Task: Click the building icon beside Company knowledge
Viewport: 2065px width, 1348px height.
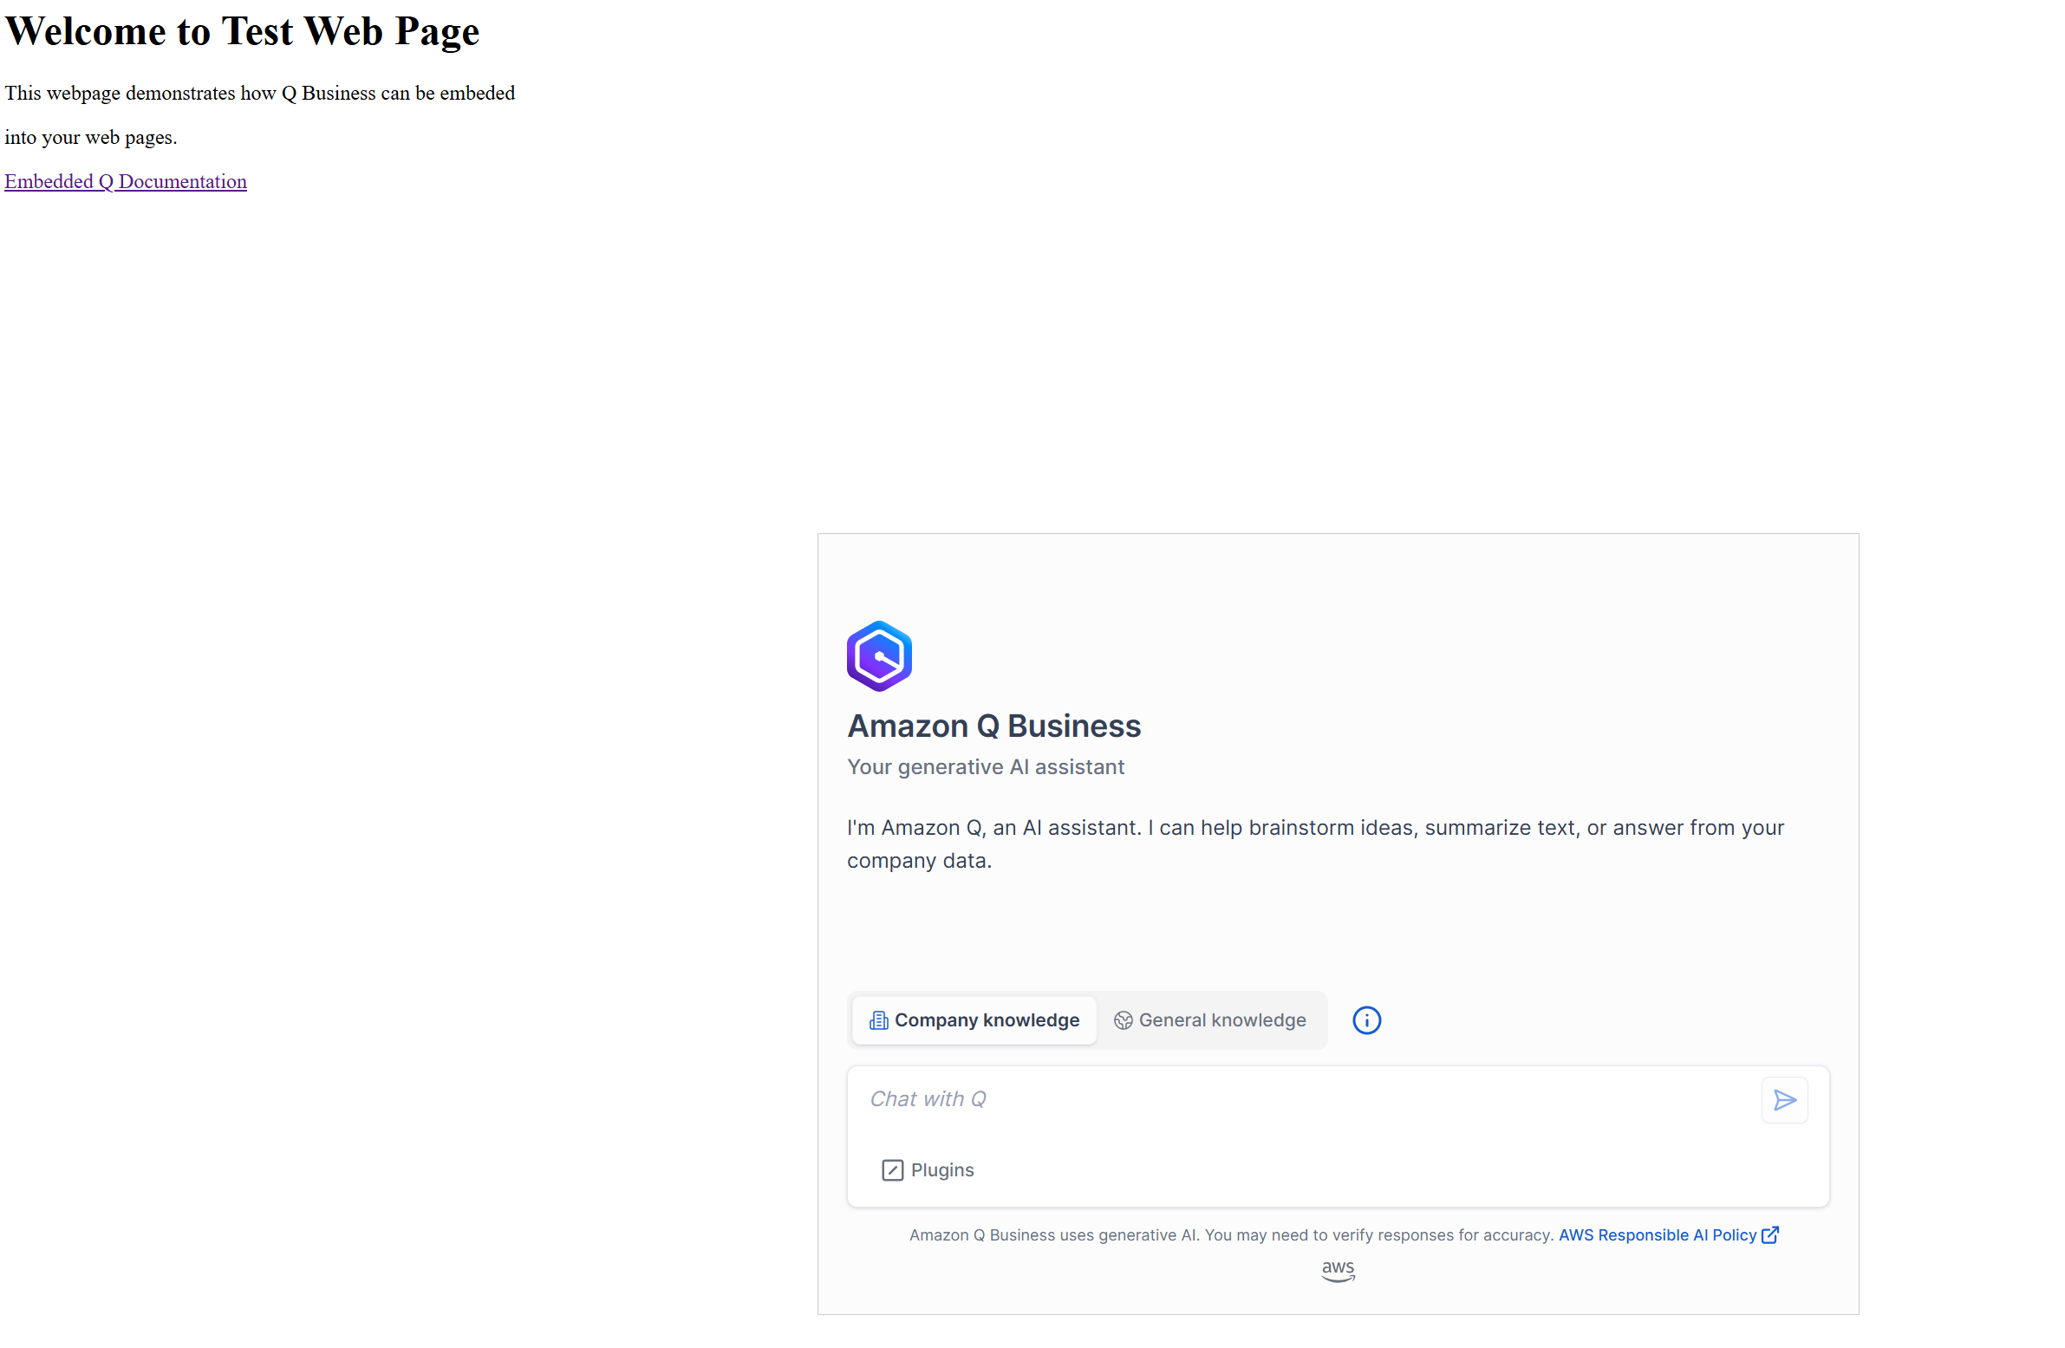Action: pyautogui.click(x=878, y=1020)
